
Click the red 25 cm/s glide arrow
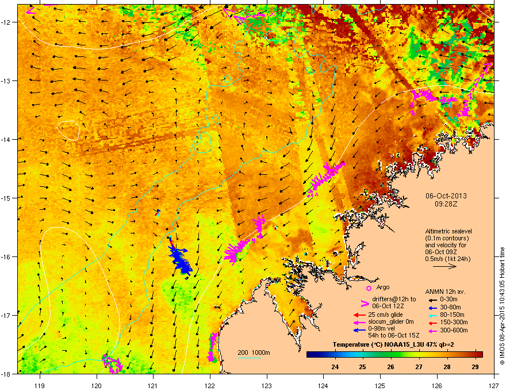coord(359,315)
